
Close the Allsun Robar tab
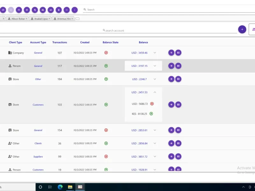coord(27,19)
